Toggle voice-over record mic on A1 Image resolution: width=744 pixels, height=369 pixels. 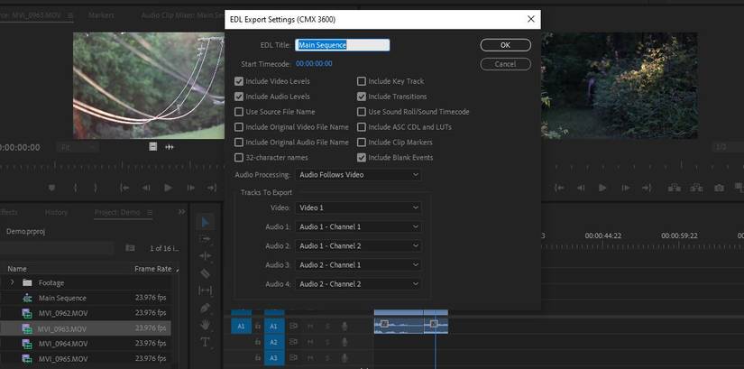[345, 327]
